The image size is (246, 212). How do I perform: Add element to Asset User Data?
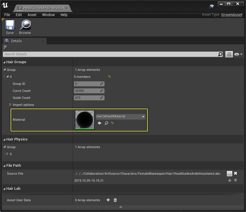(x=108, y=200)
